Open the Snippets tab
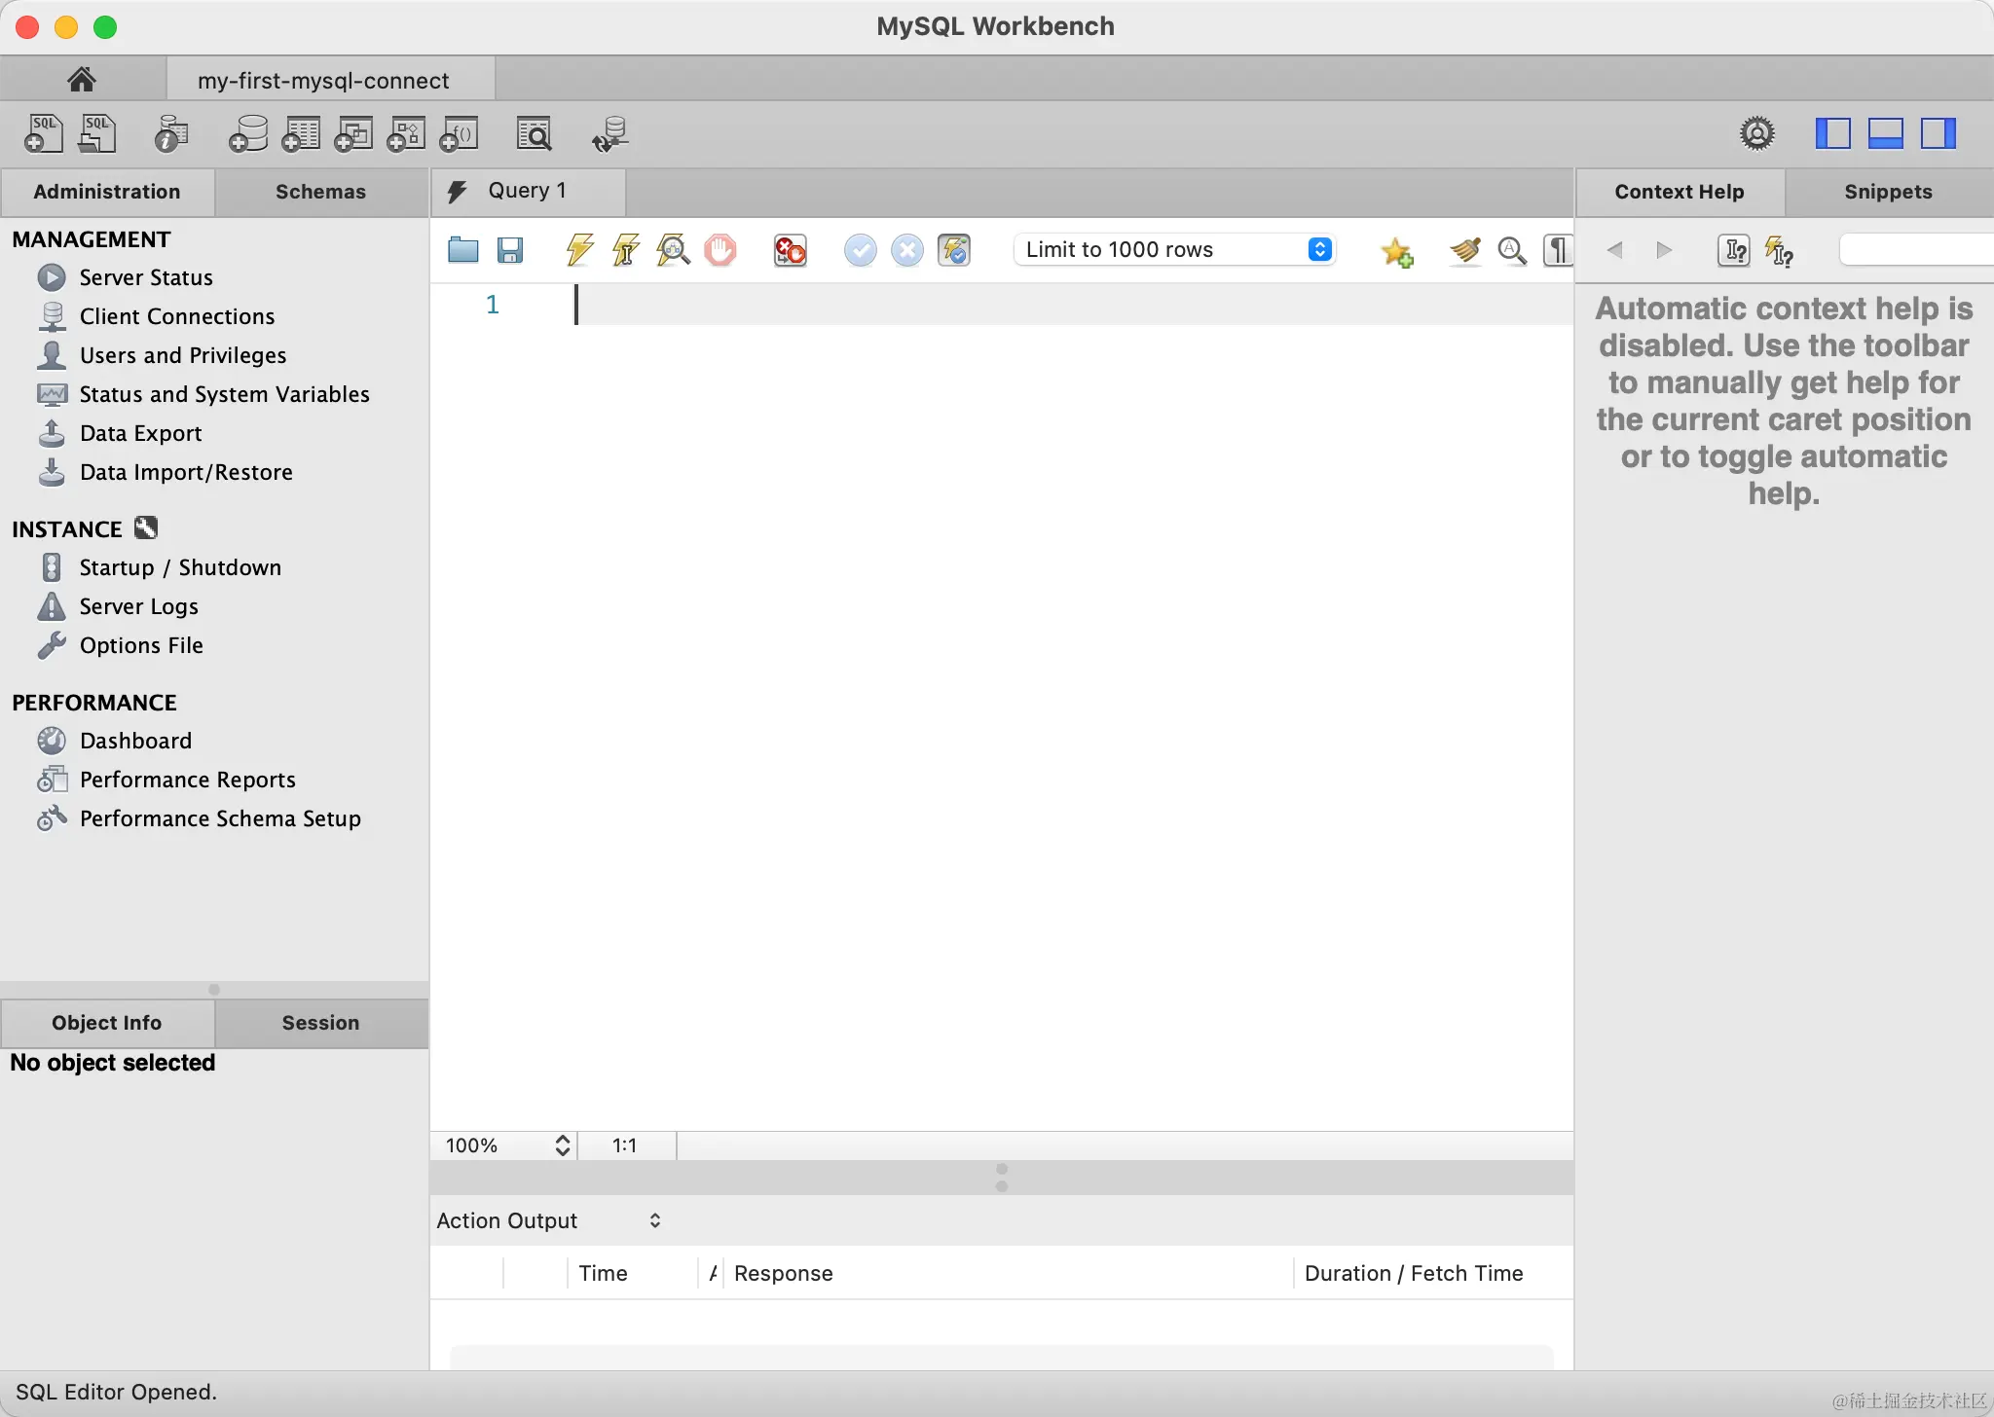 (1889, 192)
